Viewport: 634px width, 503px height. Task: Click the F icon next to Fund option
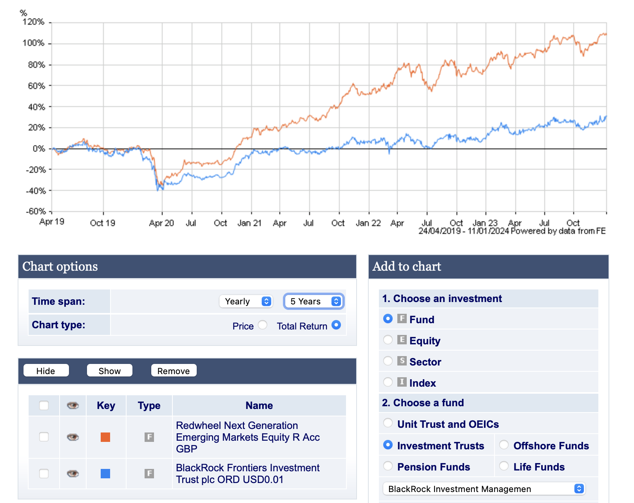402,318
